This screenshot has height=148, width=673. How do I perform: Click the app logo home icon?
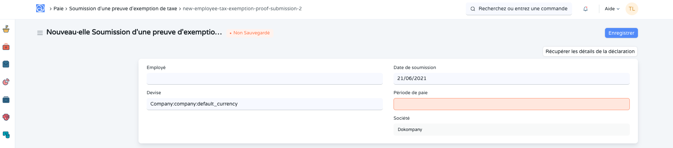(40, 8)
